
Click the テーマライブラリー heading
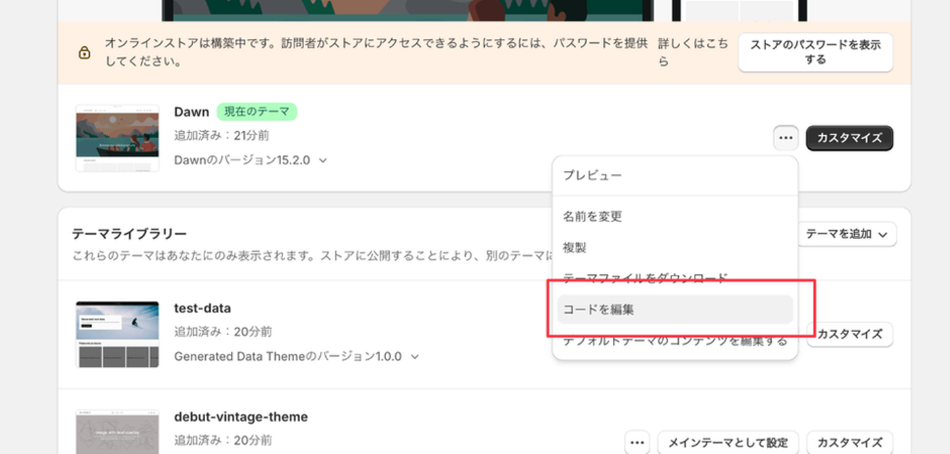point(129,234)
